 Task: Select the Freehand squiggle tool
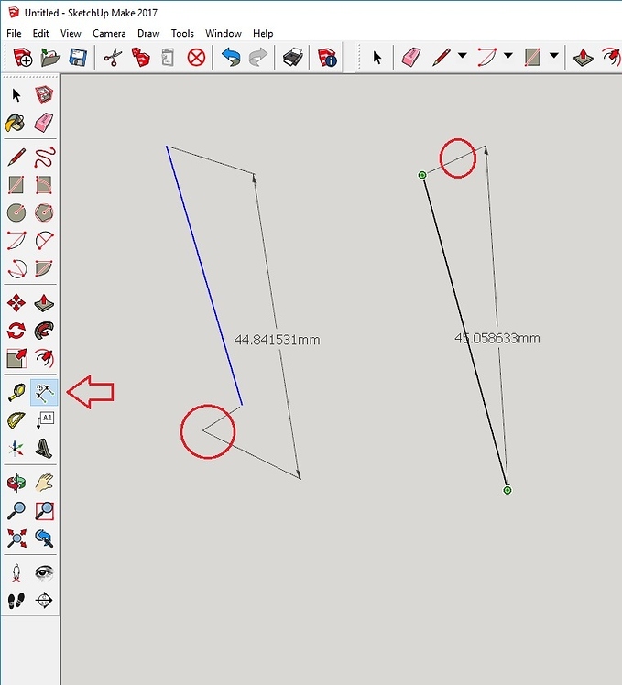click(x=44, y=158)
